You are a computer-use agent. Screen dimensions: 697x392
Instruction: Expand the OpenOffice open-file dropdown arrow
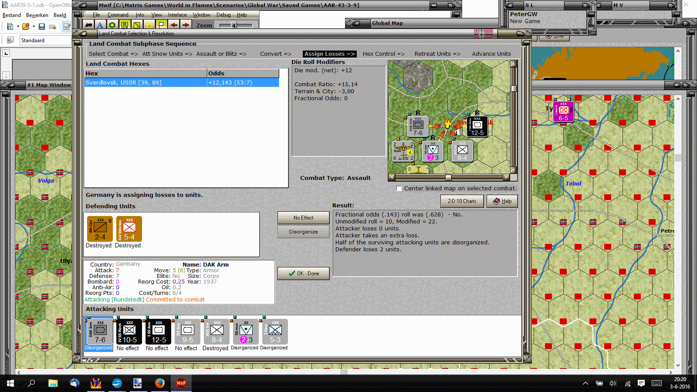click(x=33, y=27)
